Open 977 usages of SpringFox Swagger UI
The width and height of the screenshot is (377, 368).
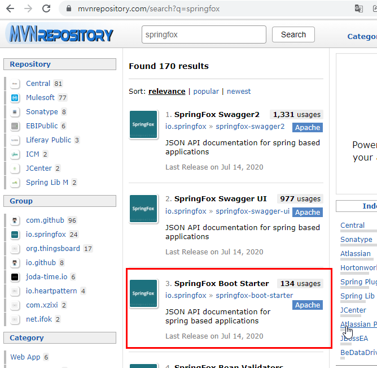[x=300, y=199]
